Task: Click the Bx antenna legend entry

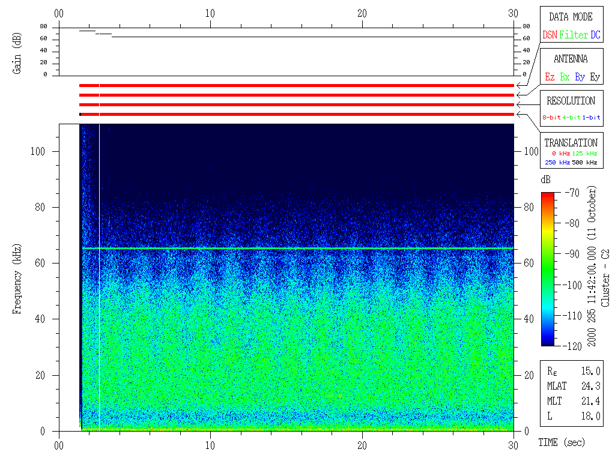Action: (x=565, y=77)
